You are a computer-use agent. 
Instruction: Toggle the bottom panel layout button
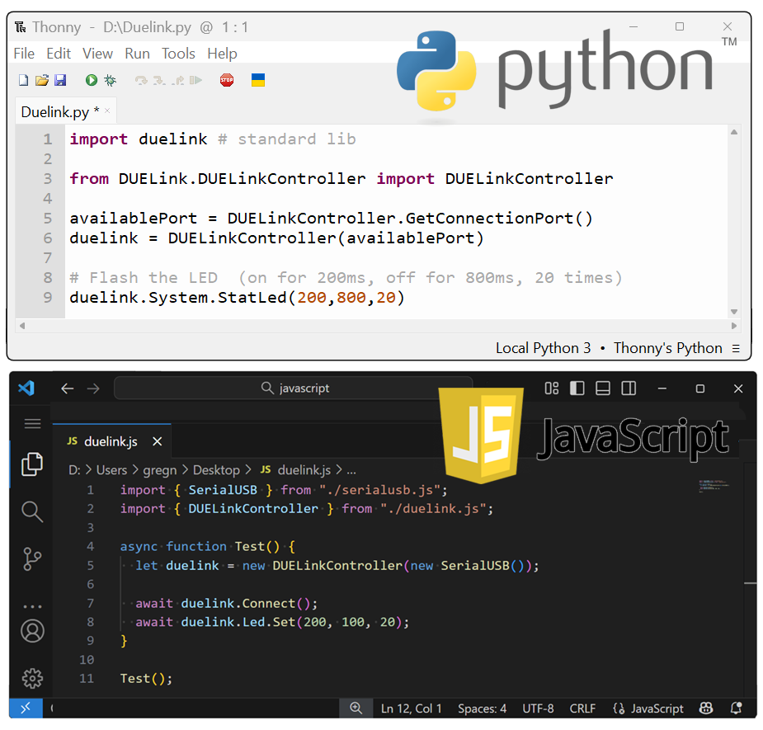click(603, 388)
